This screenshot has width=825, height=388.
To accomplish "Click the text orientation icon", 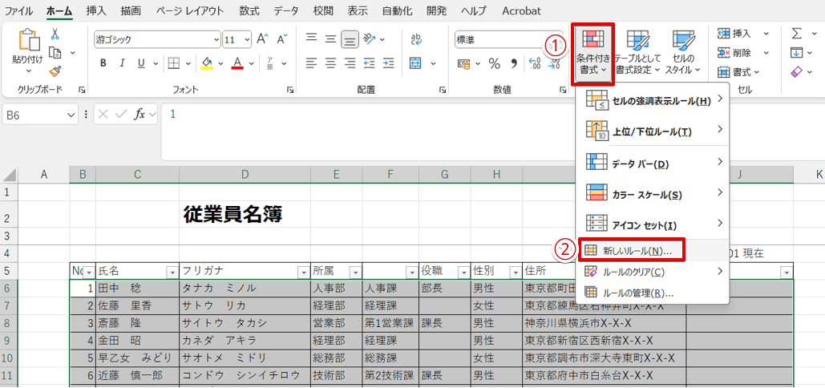I will 370,39.
